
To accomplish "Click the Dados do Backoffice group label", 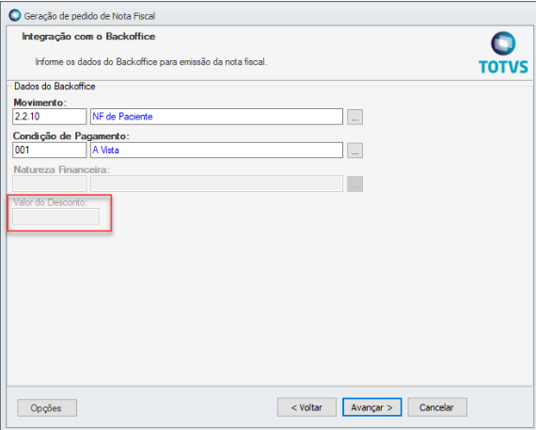I will (55, 87).
